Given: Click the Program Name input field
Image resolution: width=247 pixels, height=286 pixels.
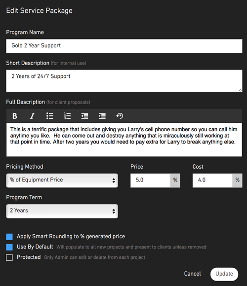Looking at the screenshot, I should [x=124, y=46].
